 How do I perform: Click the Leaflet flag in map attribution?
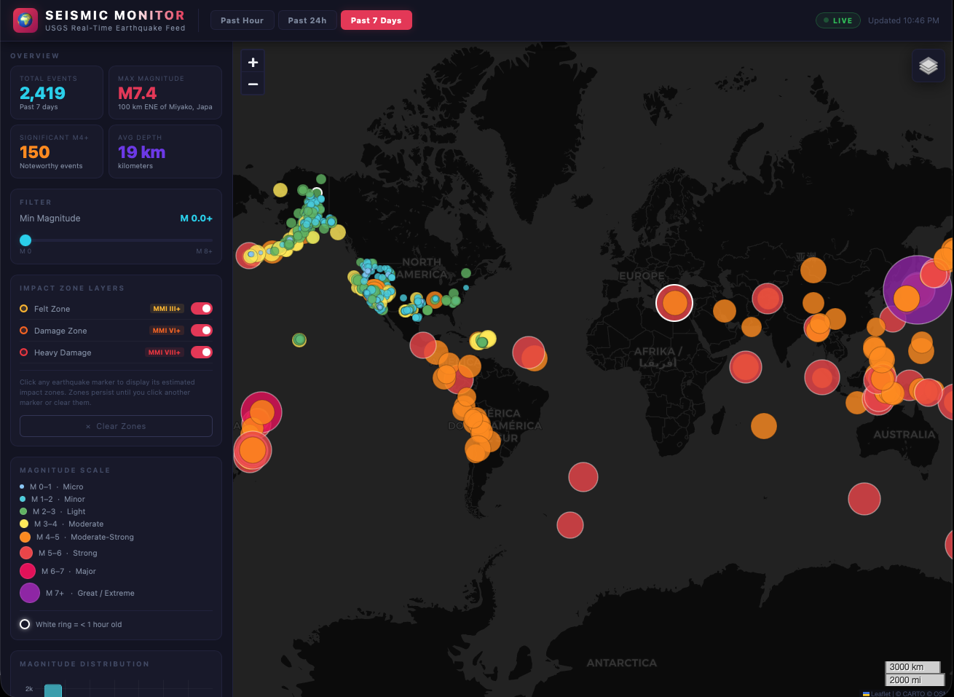(x=865, y=693)
